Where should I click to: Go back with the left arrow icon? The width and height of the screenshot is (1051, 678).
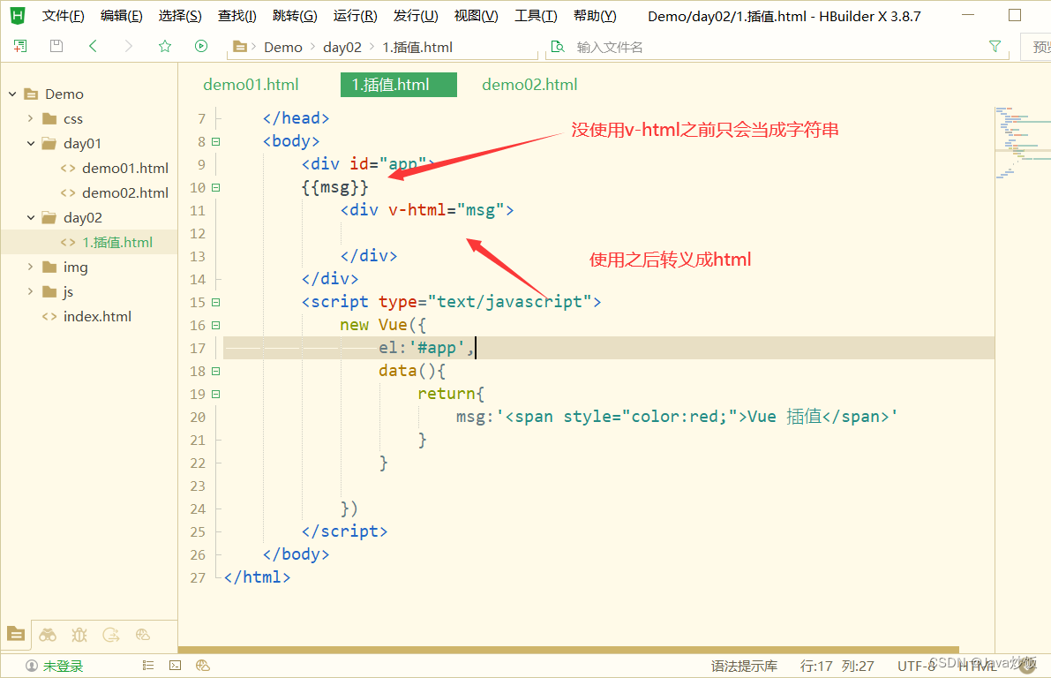coord(93,46)
